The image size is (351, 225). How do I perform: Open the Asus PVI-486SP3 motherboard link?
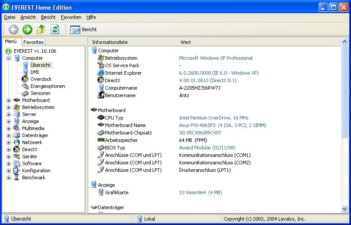[x=222, y=125]
